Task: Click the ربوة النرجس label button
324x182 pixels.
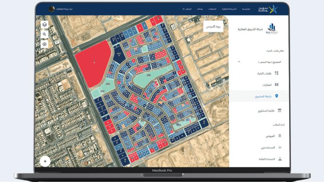Action: point(213,27)
